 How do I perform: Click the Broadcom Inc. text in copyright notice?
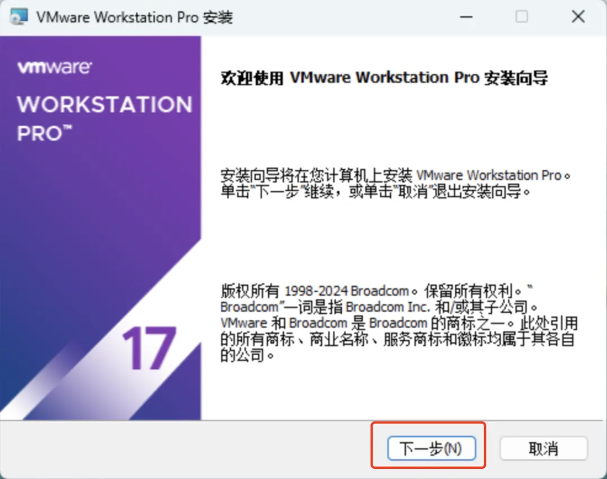pyautogui.click(x=387, y=307)
